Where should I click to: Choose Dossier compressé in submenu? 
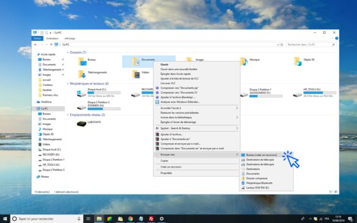[256, 179]
